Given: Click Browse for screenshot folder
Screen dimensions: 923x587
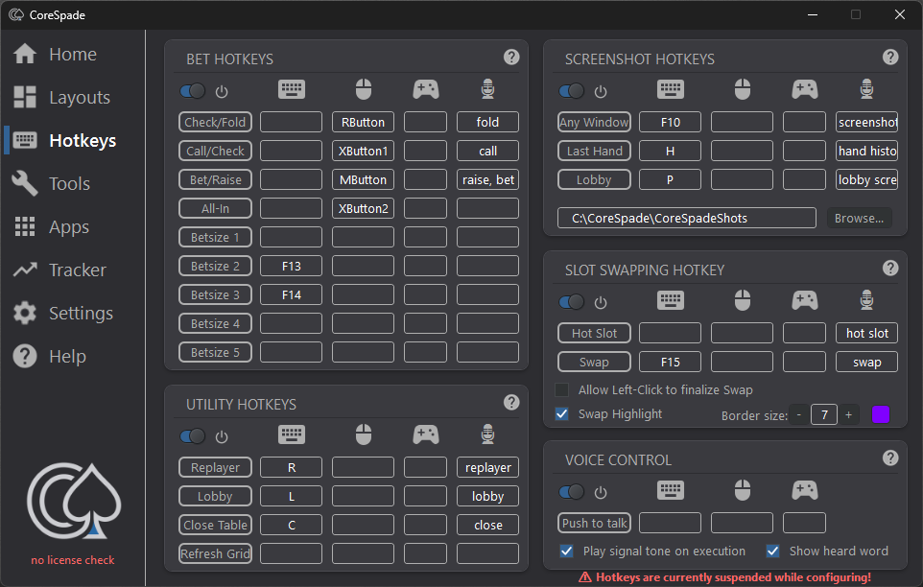Looking at the screenshot, I should click(859, 219).
